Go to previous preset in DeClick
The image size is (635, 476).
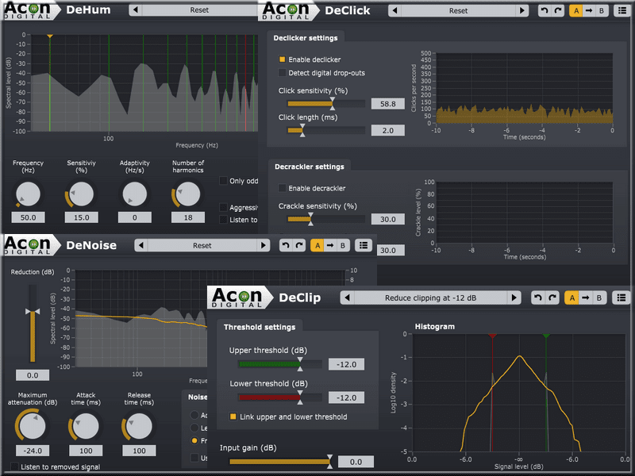pos(394,10)
